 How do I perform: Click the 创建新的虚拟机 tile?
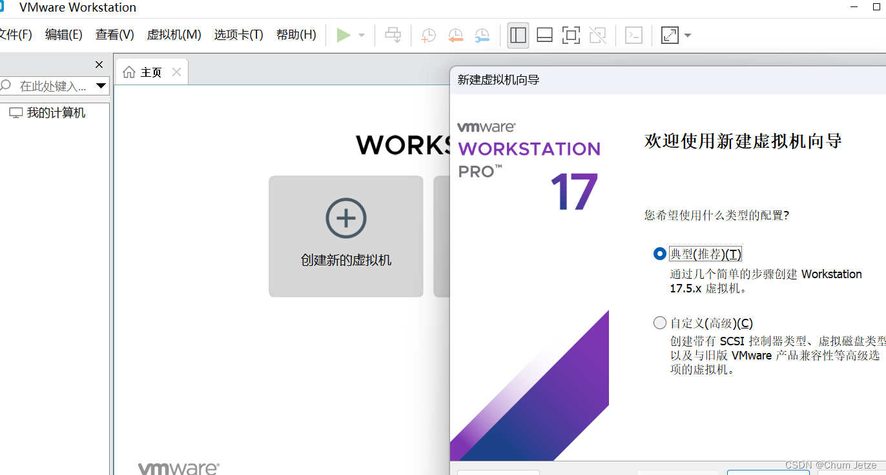(346, 236)
